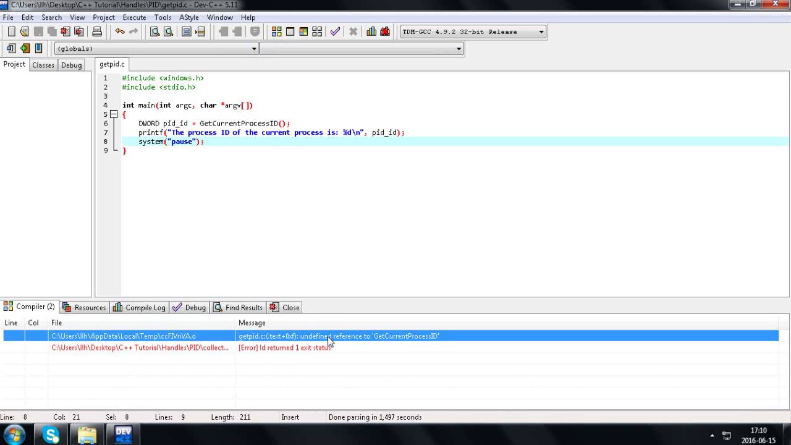Switch to the Debug side tab
Viewport: 791px width, 445px height.
tap(71, 65)
